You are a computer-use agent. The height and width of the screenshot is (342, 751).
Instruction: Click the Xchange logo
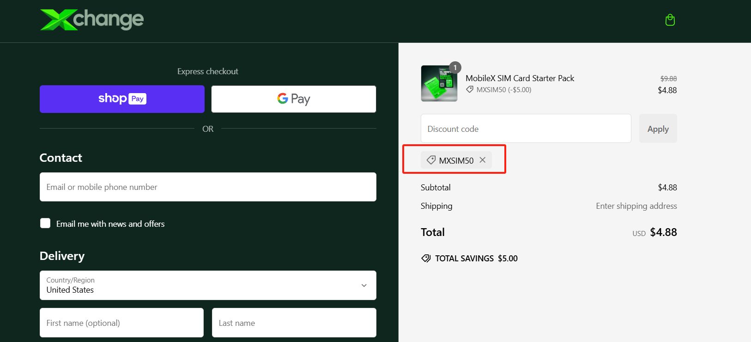[x=92, y=19]
